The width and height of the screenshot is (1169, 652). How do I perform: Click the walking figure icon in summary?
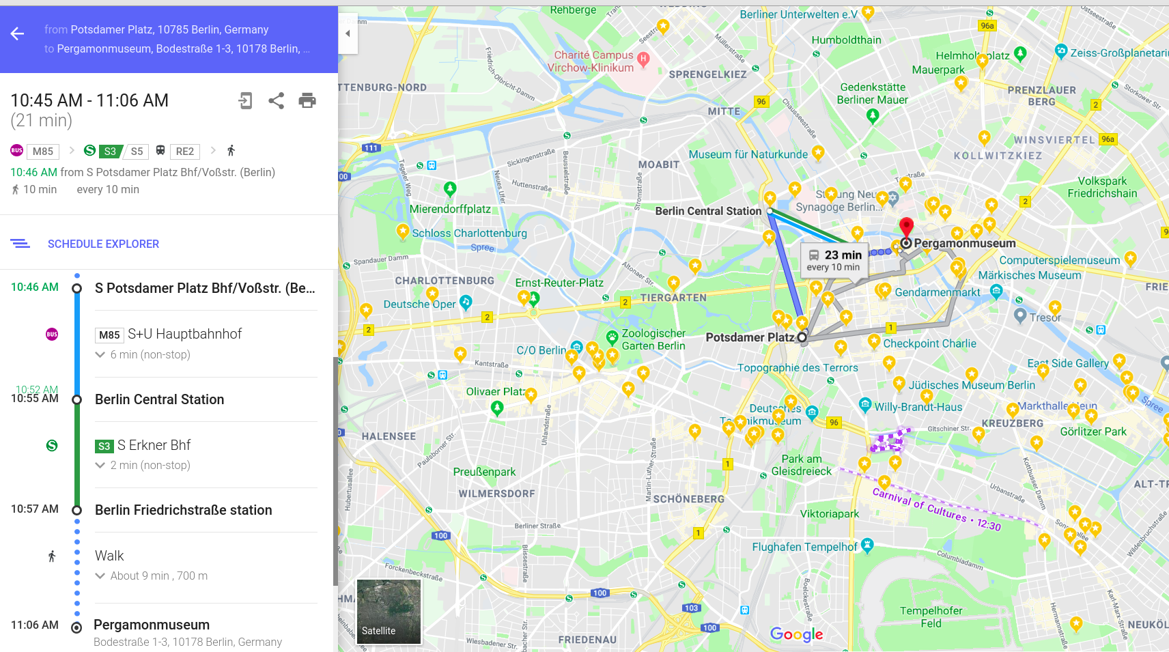(x=231, y=151)
